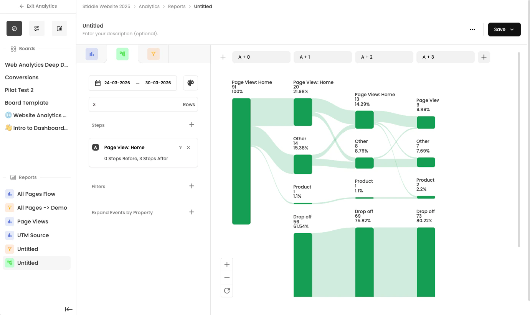The height and width of the screenshot is (315, 530).
Task: Open the Save dropdown button
Action: click(504, 30)
